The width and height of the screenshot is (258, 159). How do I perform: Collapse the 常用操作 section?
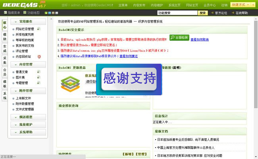pyautogui.click(x=28, y=22)
